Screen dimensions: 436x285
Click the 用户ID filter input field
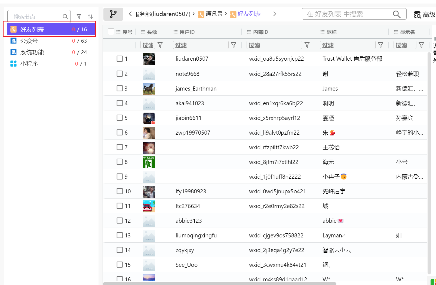pos(201,45)
